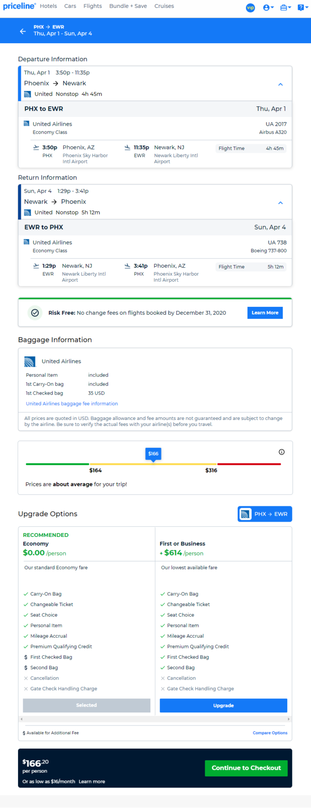Image resolution: width=311 pixels, height=808 pixels.
Task: Click the $316 price label
Action: click(x=211, y=471)
